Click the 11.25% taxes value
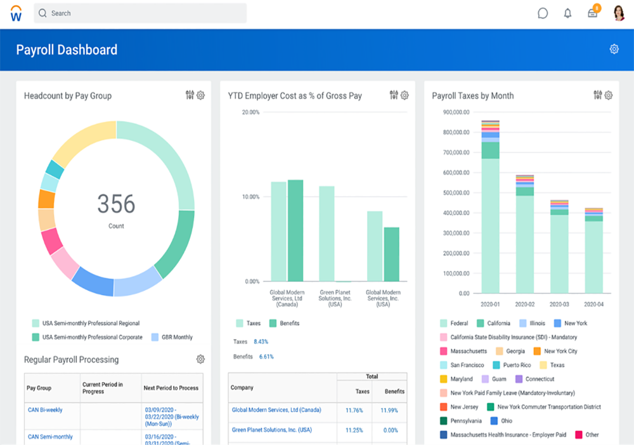Screen dimensions: 634x445 tap(354, 430)
